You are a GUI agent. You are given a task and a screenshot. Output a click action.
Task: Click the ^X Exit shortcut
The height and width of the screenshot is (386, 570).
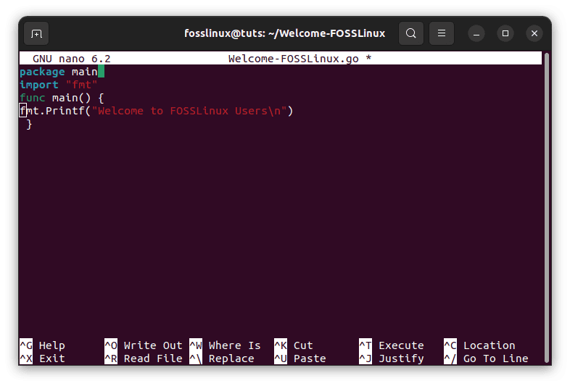42,358
